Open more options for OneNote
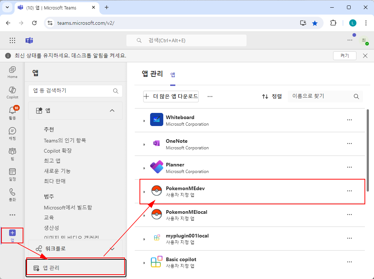 [350, 144]
